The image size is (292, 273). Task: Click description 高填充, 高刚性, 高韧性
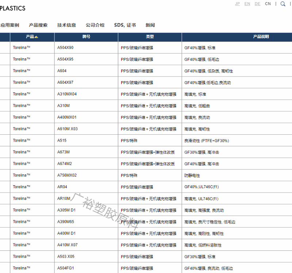tap(204, 233)
